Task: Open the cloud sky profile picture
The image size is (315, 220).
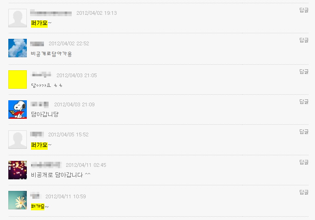Action: 18,48
